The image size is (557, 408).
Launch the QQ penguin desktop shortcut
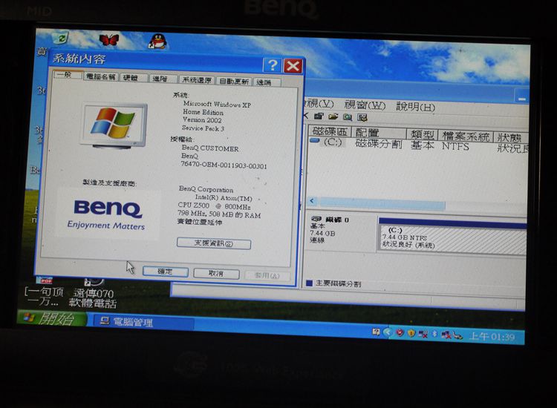tap(157, 42)
